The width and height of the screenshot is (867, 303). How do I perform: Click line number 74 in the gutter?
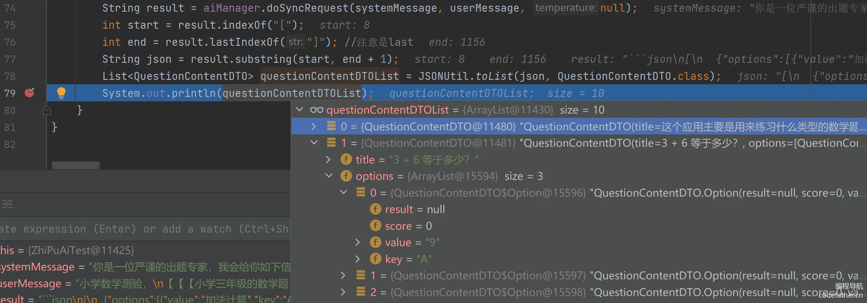pos(10,8)
